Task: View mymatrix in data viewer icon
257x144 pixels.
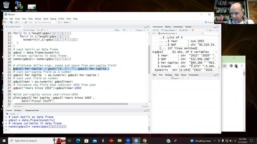Action: [x=216, y=70]
